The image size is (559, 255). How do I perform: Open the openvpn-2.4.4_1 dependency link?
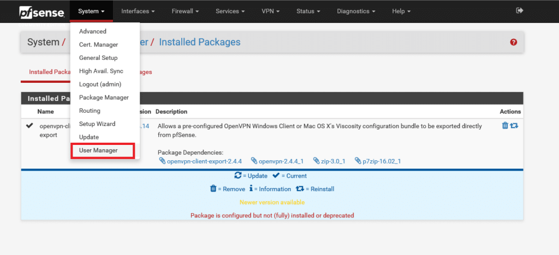(x=277, y=161)
